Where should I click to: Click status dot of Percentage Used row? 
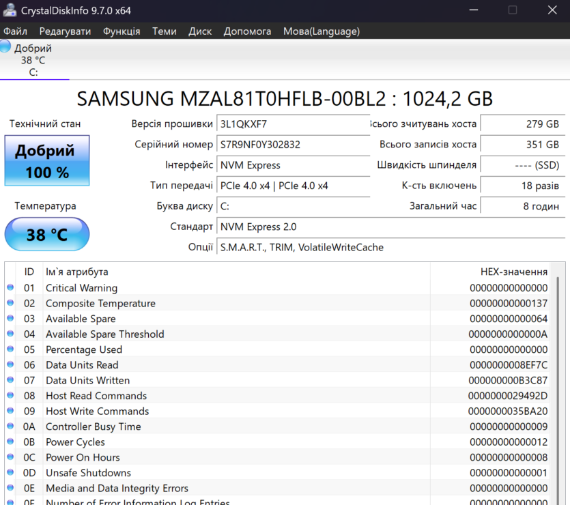tap(10, 349)
